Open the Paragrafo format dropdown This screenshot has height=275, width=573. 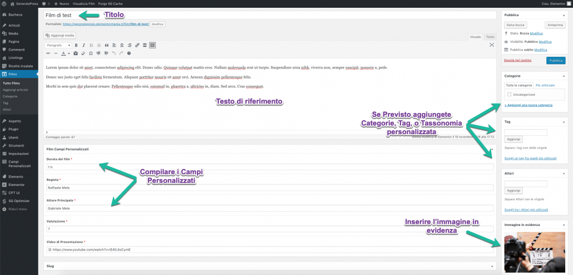pos(59,45)
